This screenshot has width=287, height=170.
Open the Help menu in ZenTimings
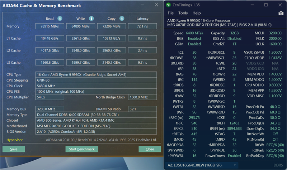point(197,13)
